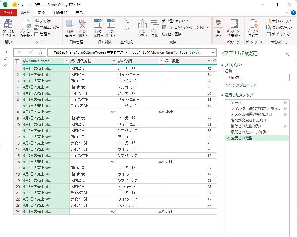
Task: Click the プレビューの更新 refresh icon
Action: point(26,24)
